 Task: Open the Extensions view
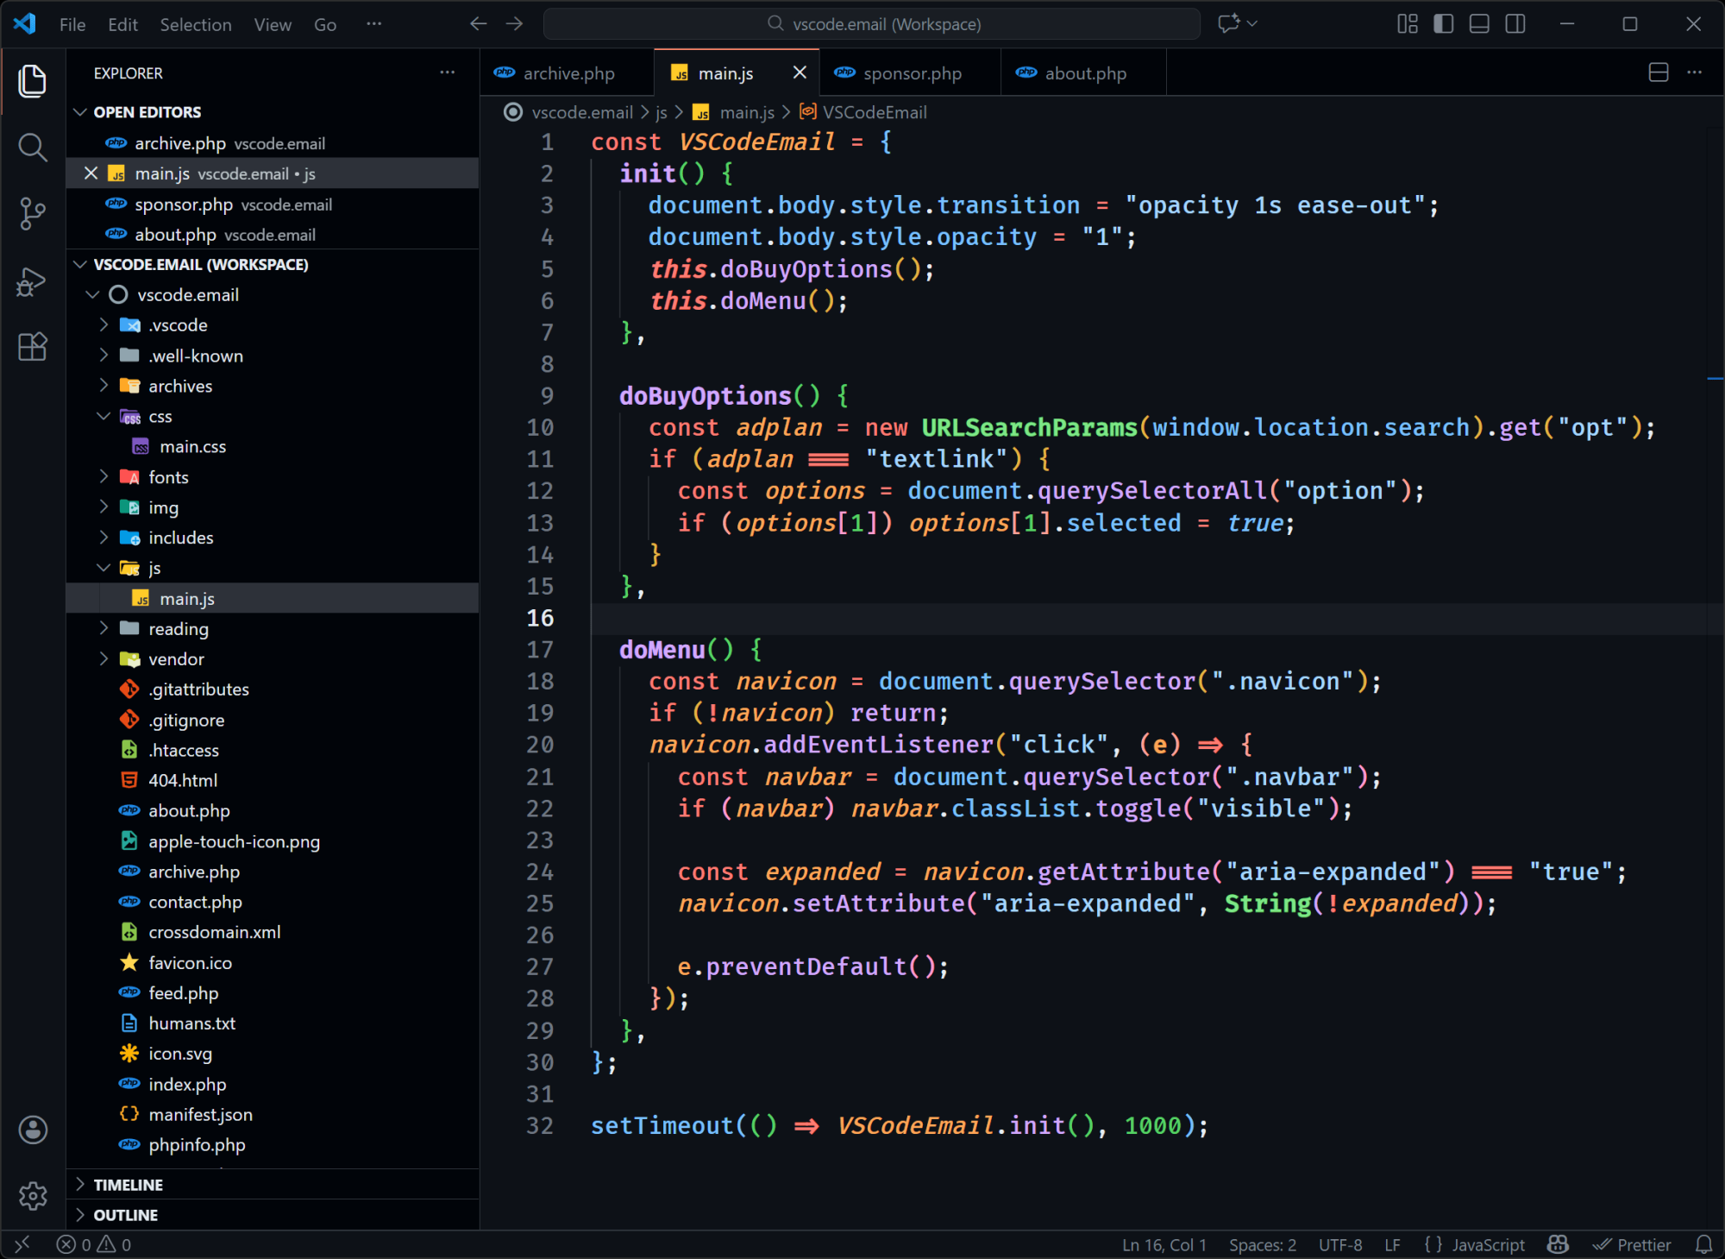tap(32, 347)
